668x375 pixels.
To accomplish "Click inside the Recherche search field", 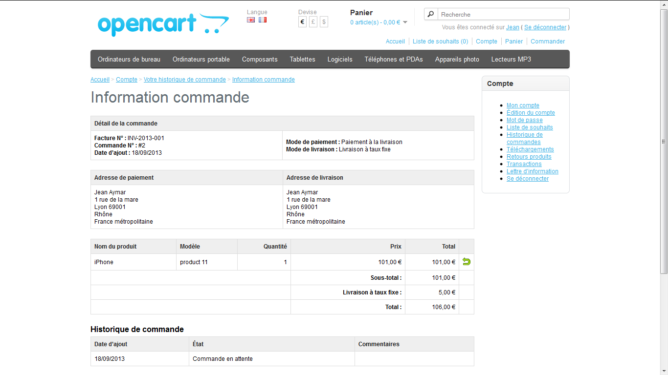I will pos(503,14).
